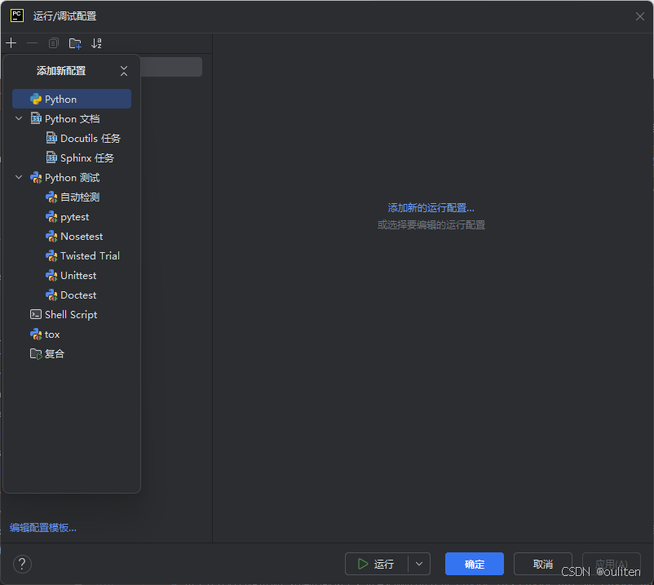654x585 pixels.
Task: Click the minus remove configuration icon
Action: click(32, 43)
